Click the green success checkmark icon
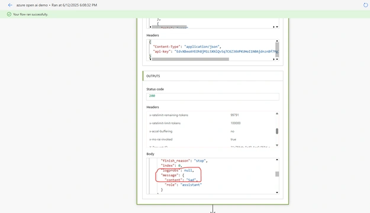 click(9, 14)
